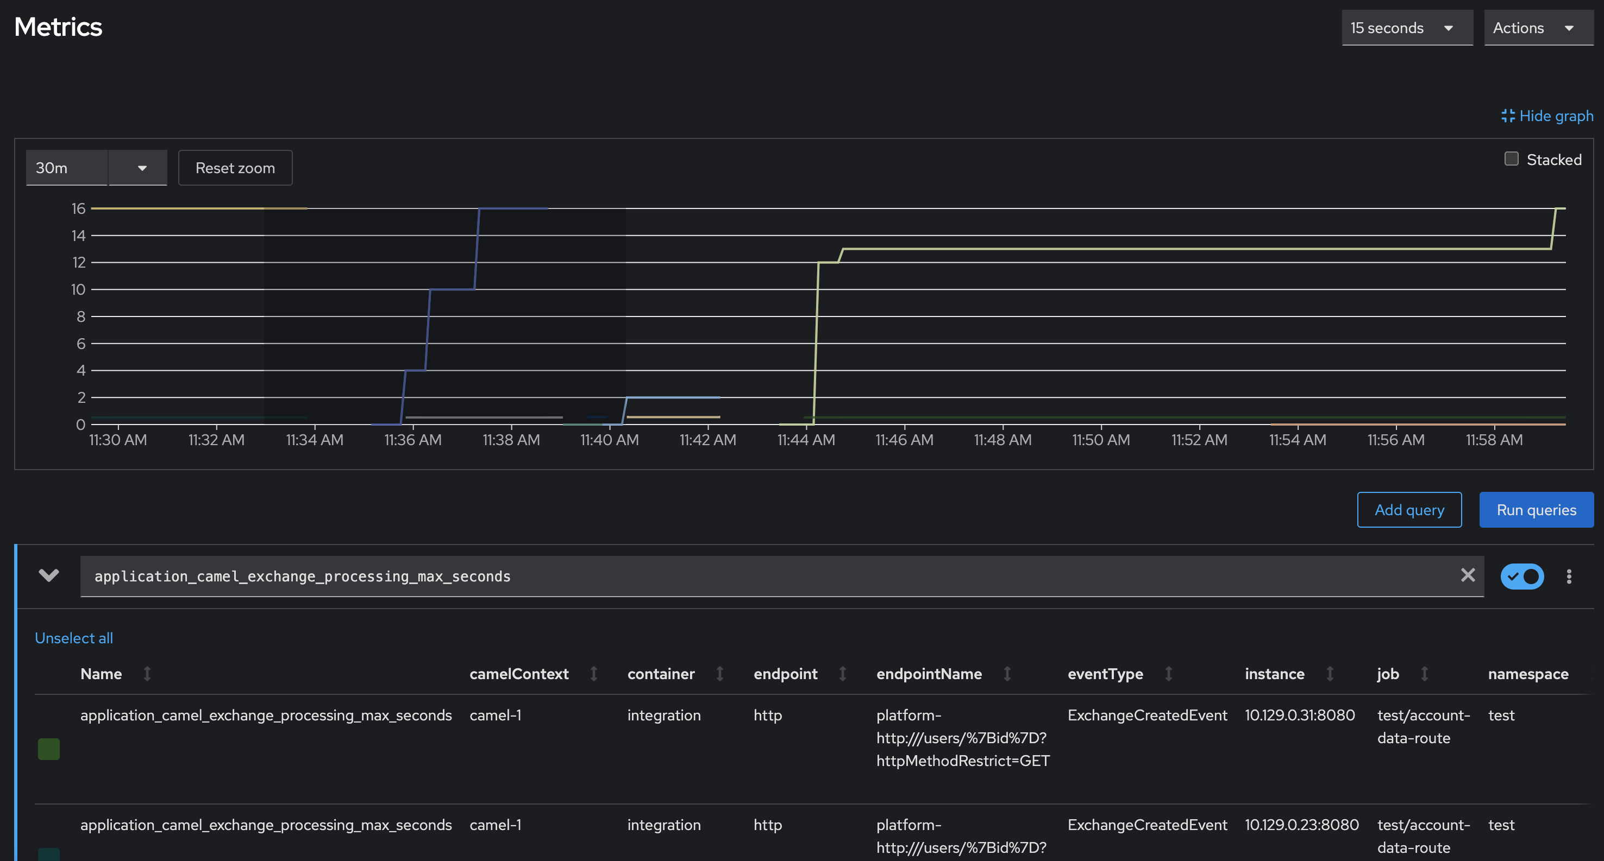Clear the query using the X icon

coord(1468,576)
